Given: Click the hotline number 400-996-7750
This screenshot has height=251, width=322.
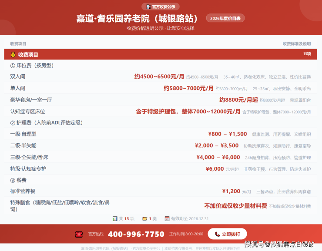Looking at the screenshot, I should coord(136,234).
